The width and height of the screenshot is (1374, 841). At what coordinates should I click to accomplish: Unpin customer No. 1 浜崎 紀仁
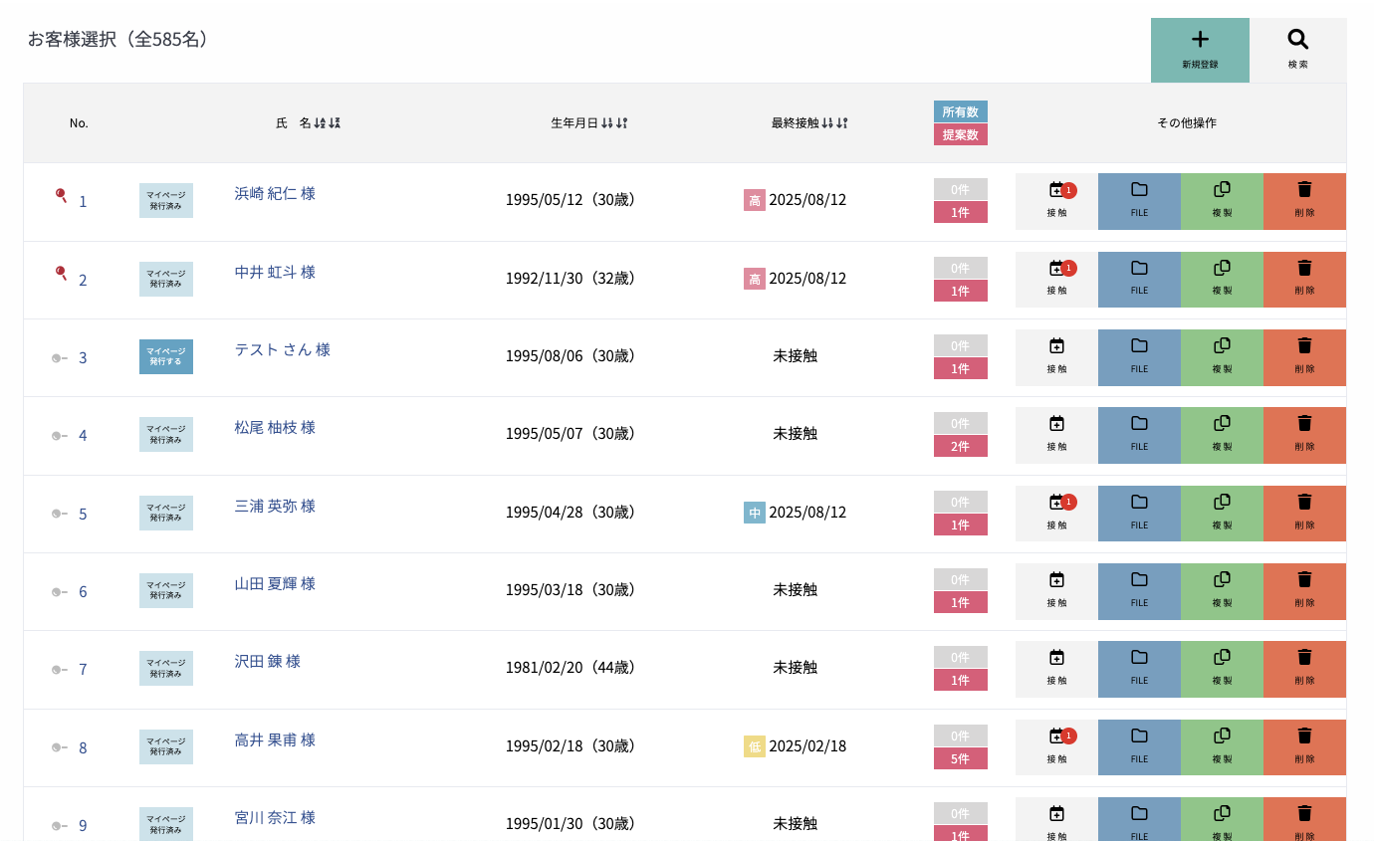(x=61, y=196)
